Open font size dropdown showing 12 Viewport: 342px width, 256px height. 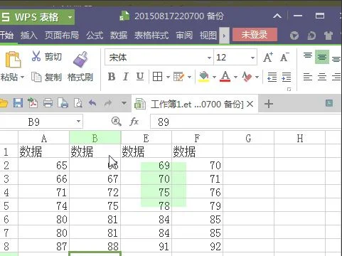(x=252, y=58)
